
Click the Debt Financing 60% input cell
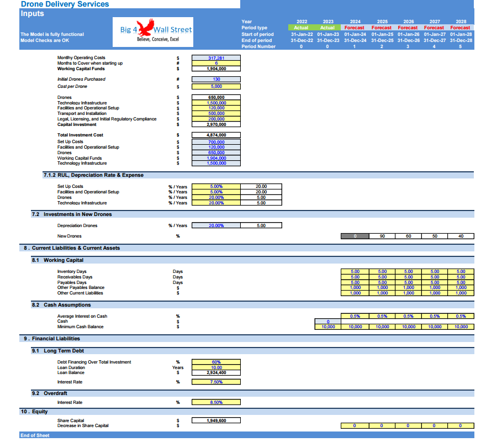click(x=216, y=362)
